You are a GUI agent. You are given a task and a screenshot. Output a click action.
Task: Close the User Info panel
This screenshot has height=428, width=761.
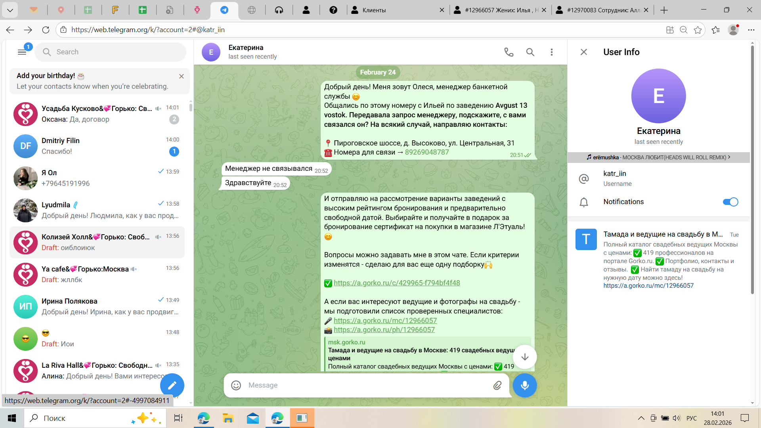[583, 52]
